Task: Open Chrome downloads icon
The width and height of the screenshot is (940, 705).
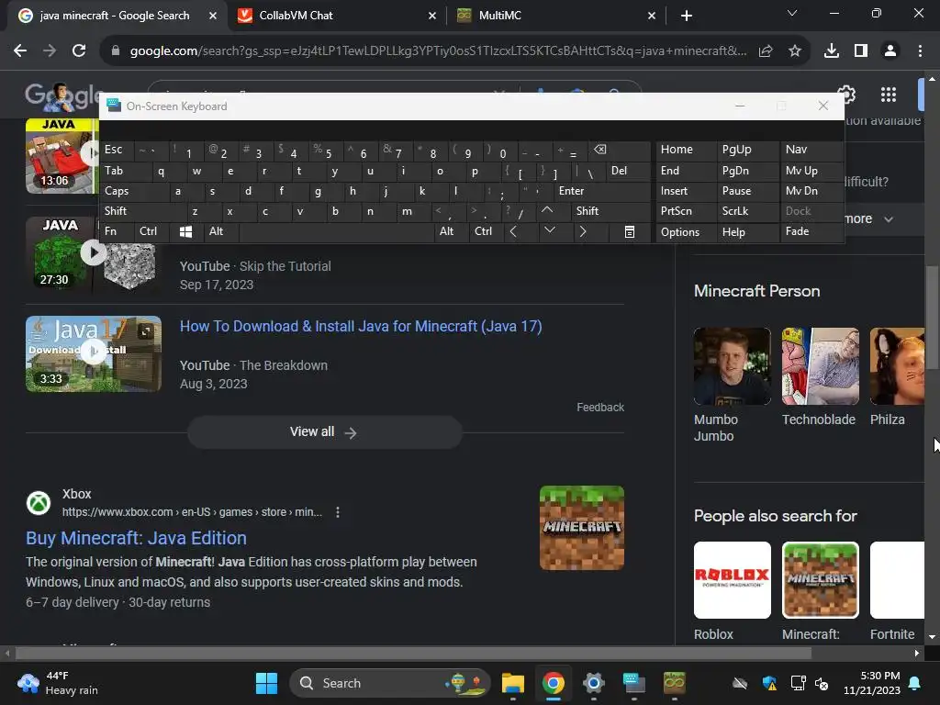Action: click(x=832, y=51)
